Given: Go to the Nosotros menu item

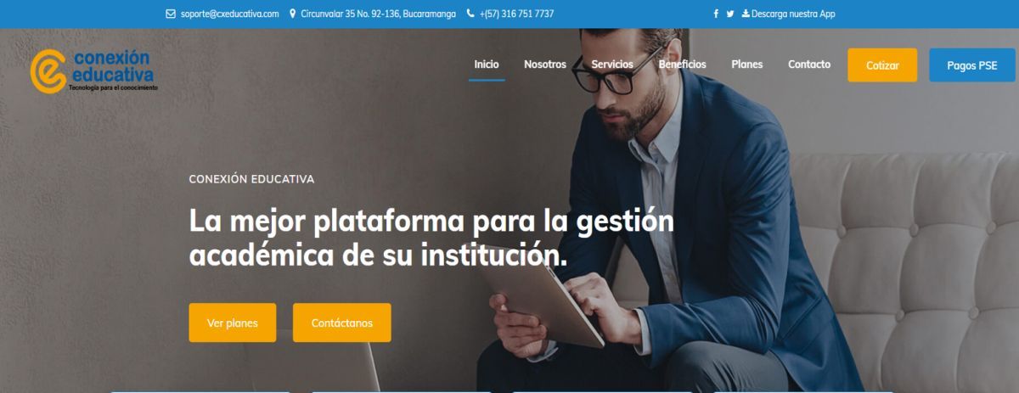Looking at the screenshot, I should (x=545, y=65).
